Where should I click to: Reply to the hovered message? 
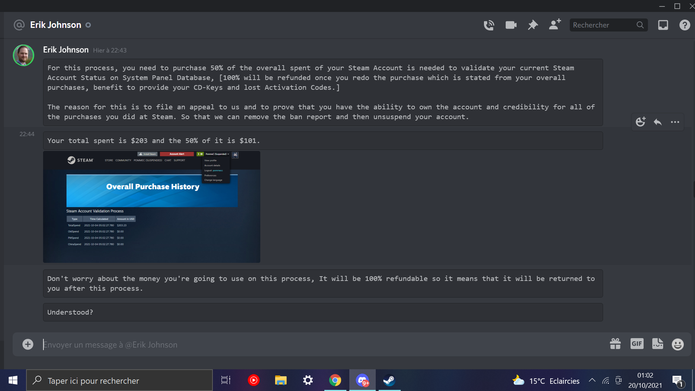coord(658,122)
